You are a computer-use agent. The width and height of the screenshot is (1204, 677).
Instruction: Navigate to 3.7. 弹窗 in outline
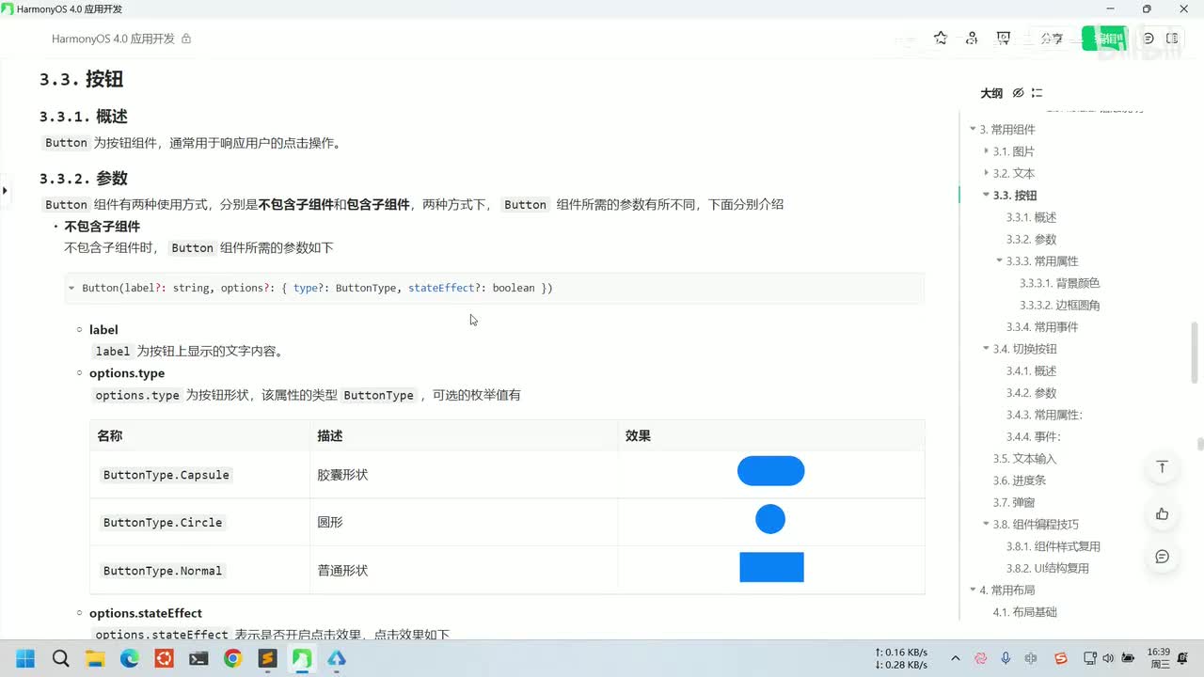coord(1014,502)
